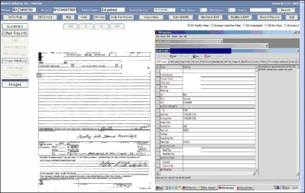
Task: Click the Sex data entry cell
Action: [219, 94]
